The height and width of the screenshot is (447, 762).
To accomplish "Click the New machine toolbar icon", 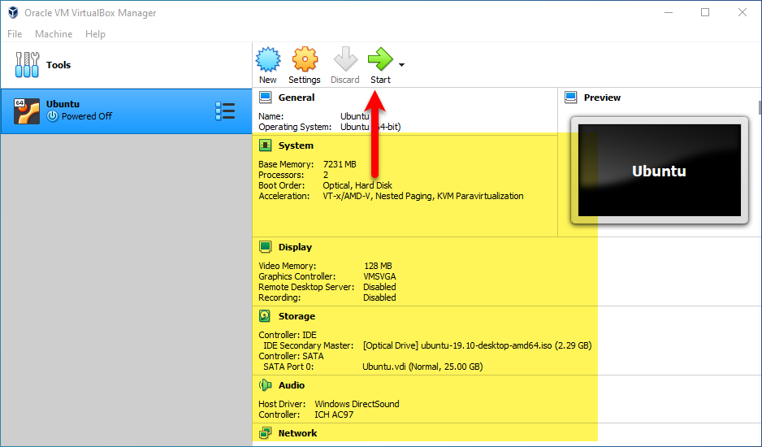I will click(268, 59).
